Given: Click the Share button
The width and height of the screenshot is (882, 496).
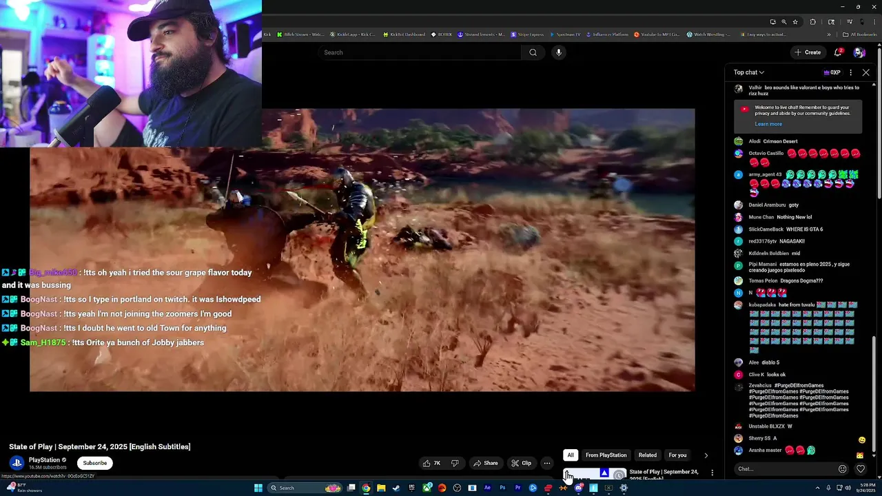Looking at the screenshot, I should point(486,463).
